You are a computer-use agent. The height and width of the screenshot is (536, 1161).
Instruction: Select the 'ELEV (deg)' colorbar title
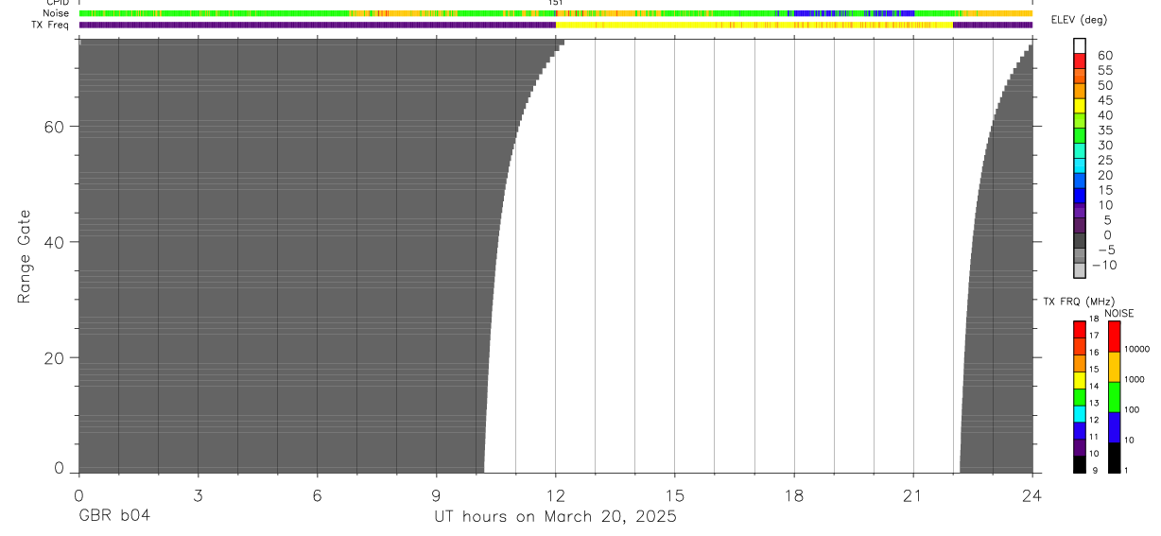[x=1080, y=20]
